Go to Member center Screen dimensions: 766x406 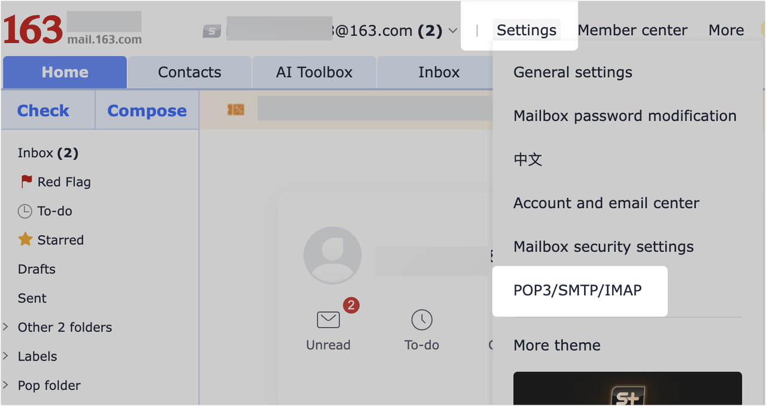(633, 30)
